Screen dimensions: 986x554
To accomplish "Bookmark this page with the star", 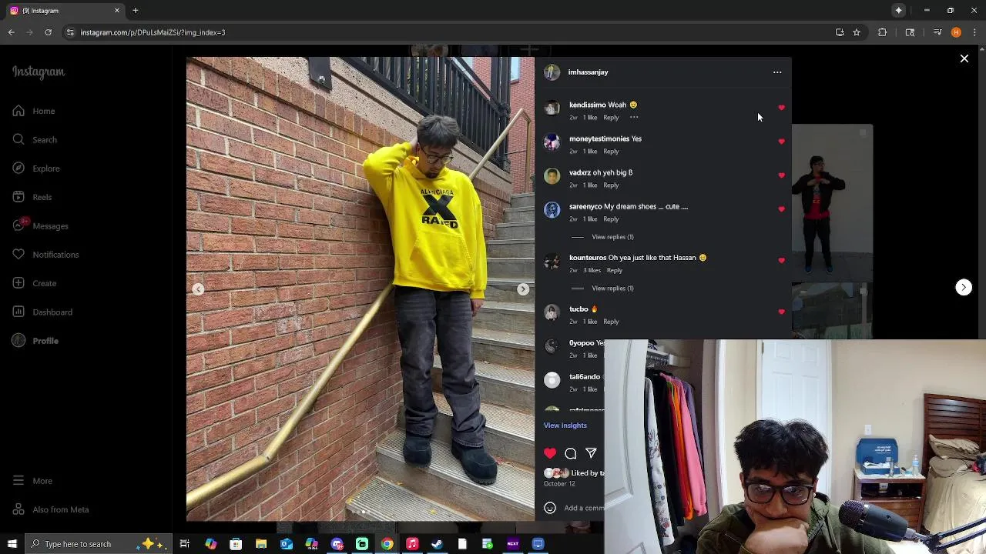I will 856,32.
